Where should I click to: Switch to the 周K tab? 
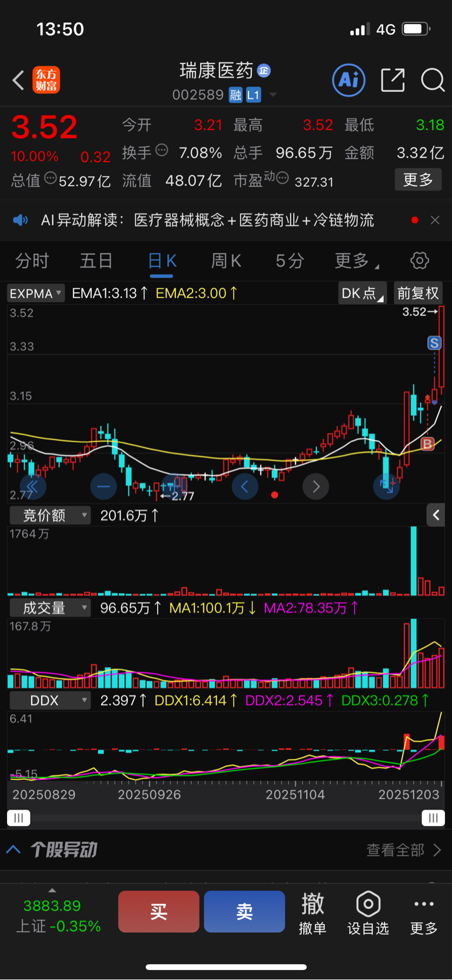[x=226, y=260]
